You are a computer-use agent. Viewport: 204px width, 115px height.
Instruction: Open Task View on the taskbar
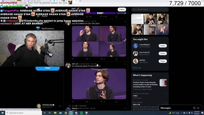[50, 113]
